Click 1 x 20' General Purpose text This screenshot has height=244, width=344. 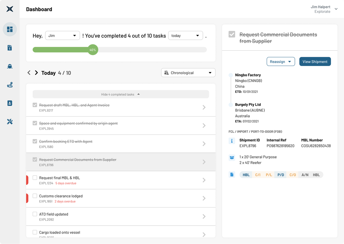[258, 157]
